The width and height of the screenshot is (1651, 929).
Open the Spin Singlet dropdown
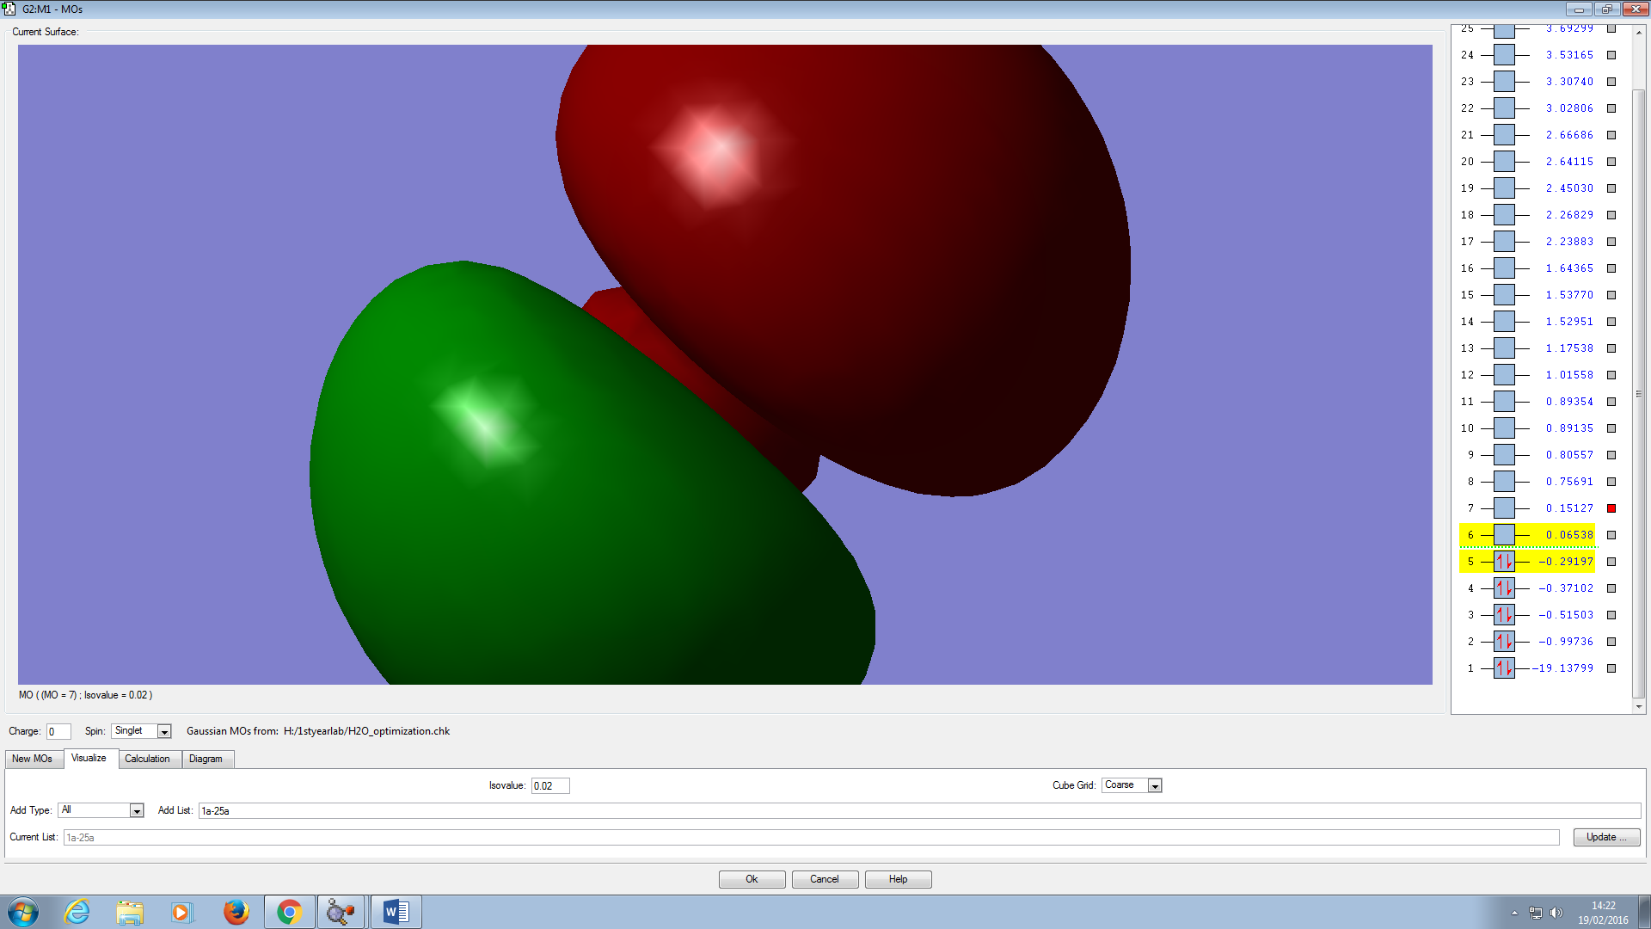[x=164, y=731]
